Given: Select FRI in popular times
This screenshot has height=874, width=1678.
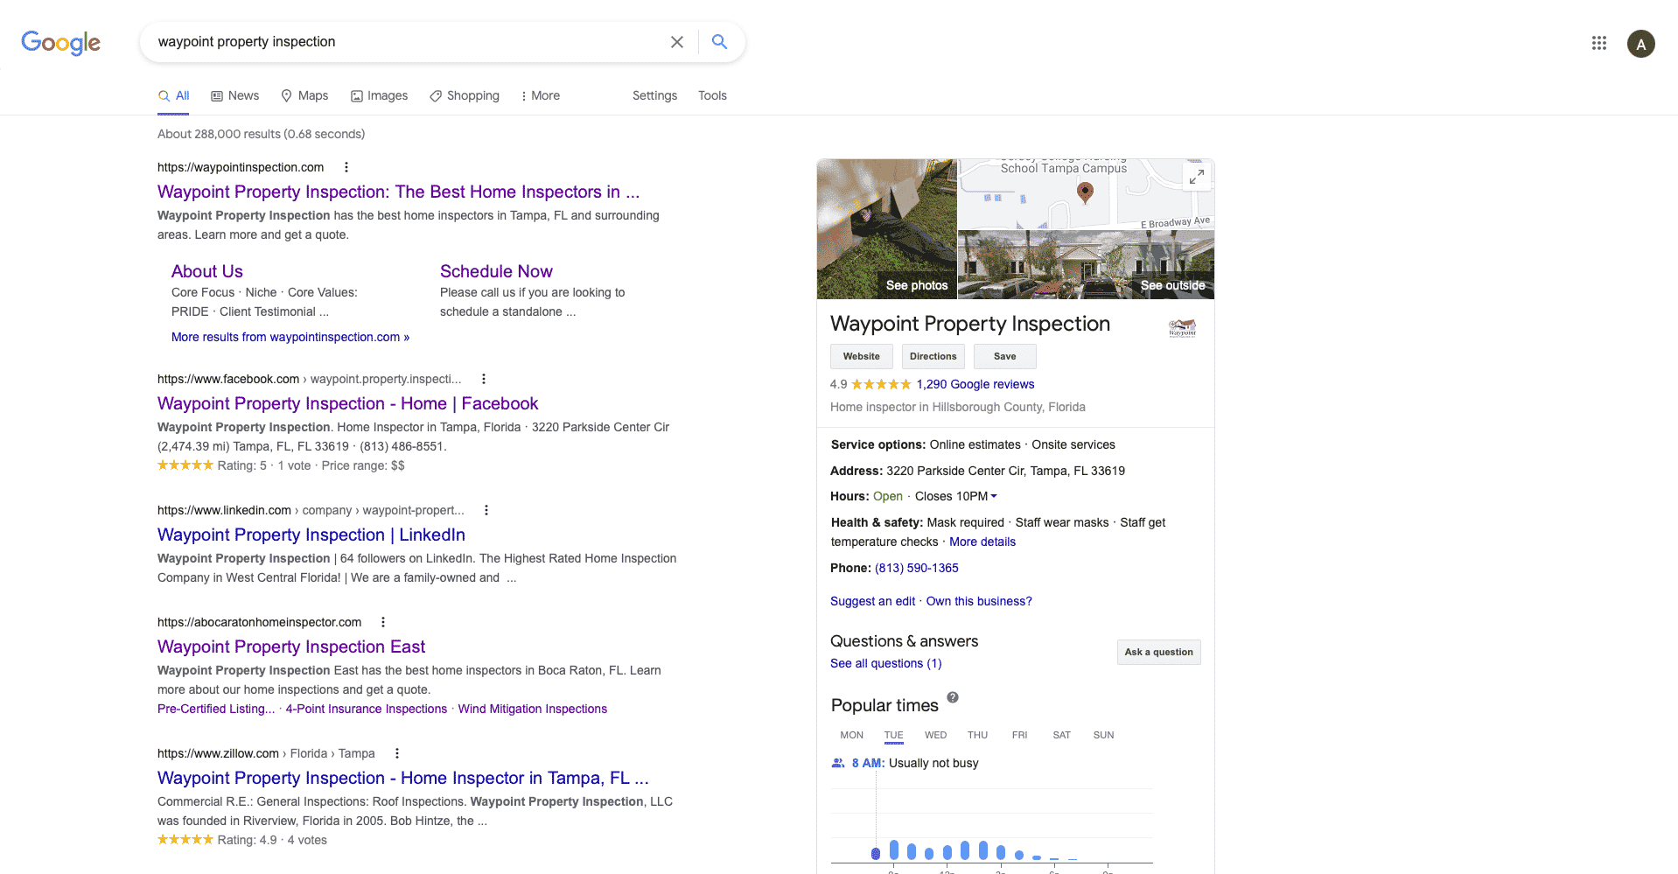Looking at the screenshot, I should pos(1019,735).
